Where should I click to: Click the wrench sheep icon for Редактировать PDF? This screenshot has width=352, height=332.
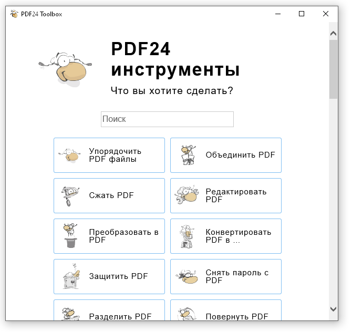(187, 195)
